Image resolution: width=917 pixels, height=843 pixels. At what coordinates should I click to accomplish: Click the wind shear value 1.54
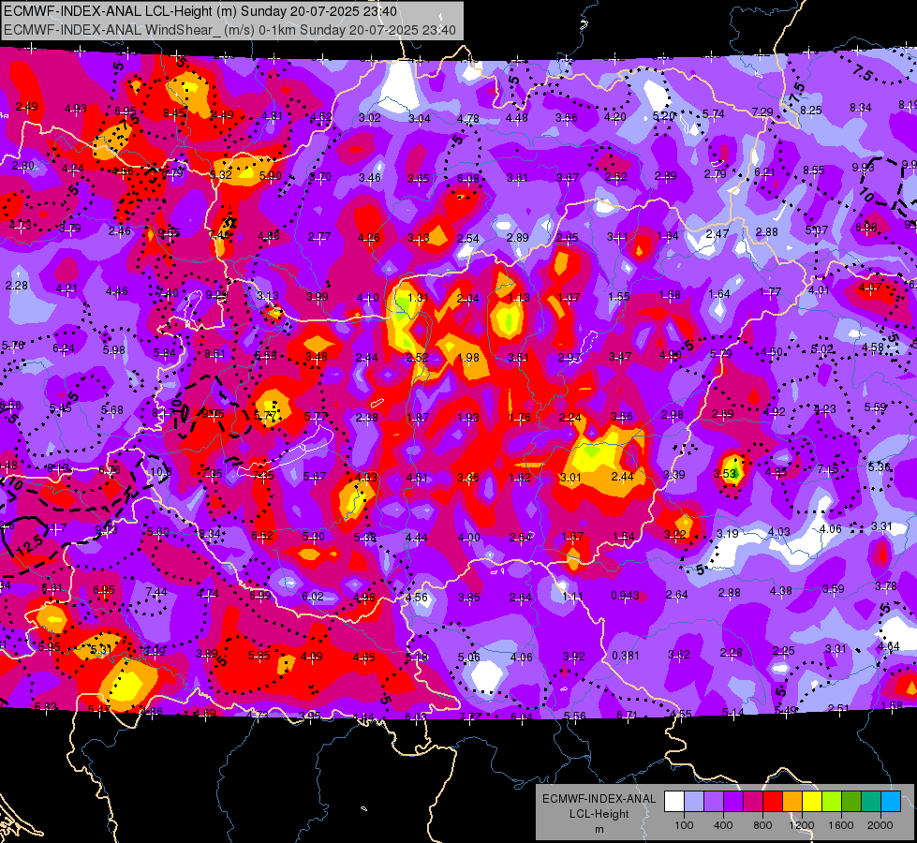[x=624, y=537]
